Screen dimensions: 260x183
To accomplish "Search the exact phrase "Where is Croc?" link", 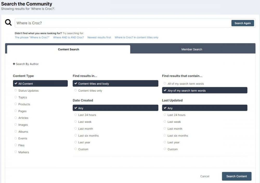I will pos(32,37).
